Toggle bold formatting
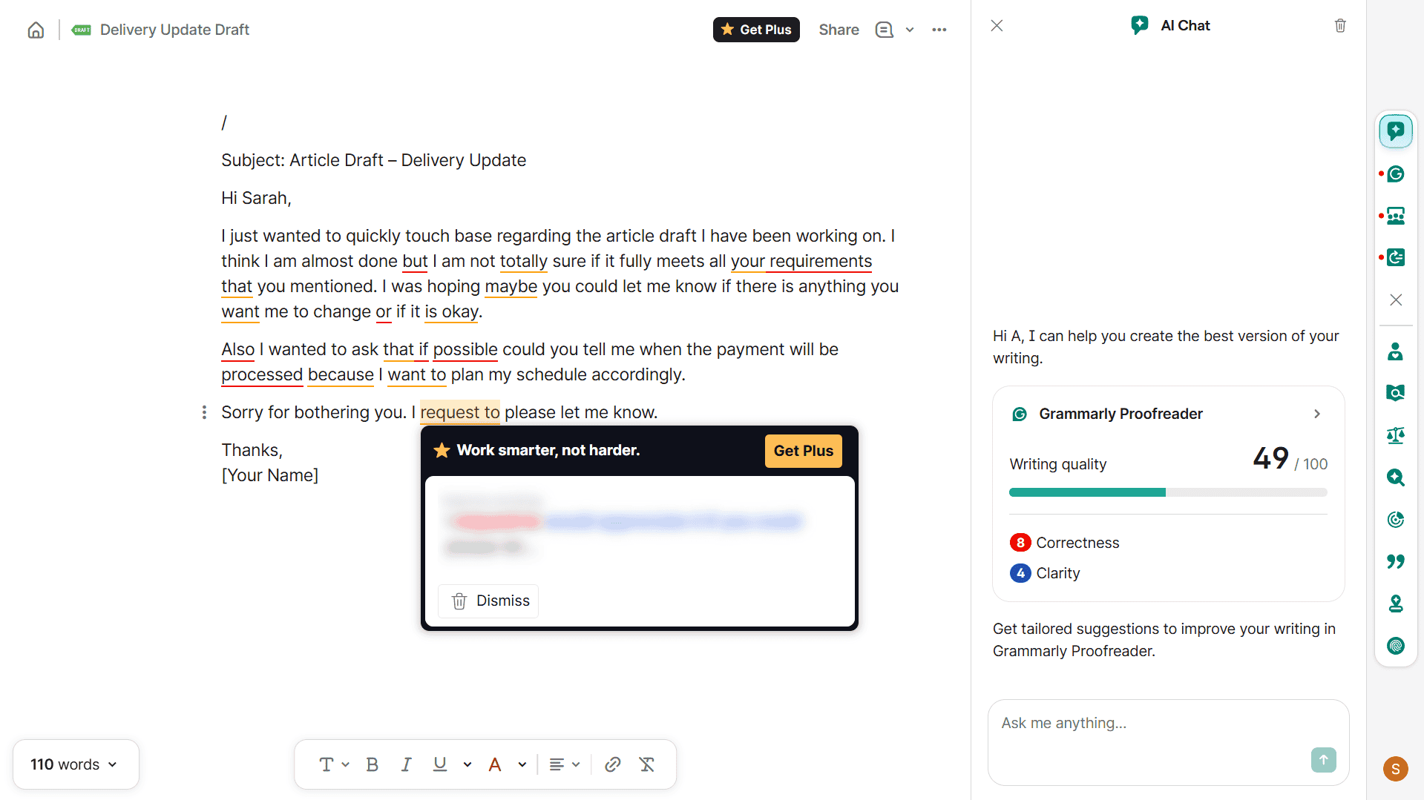1424x800 pixels. [x=373, y=764]
